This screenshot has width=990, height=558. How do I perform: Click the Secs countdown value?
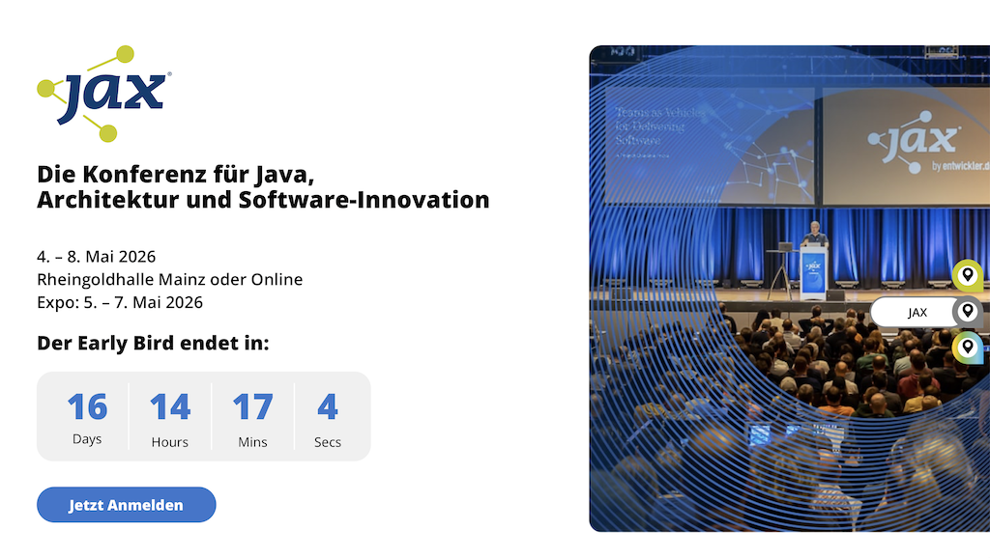328,407
